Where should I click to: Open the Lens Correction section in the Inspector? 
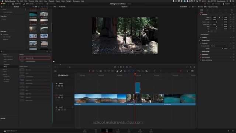coord(206,57)
